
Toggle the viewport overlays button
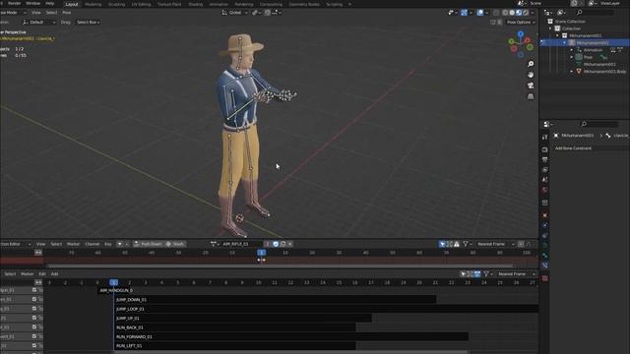pyautogui.click(x=480, y=13)
